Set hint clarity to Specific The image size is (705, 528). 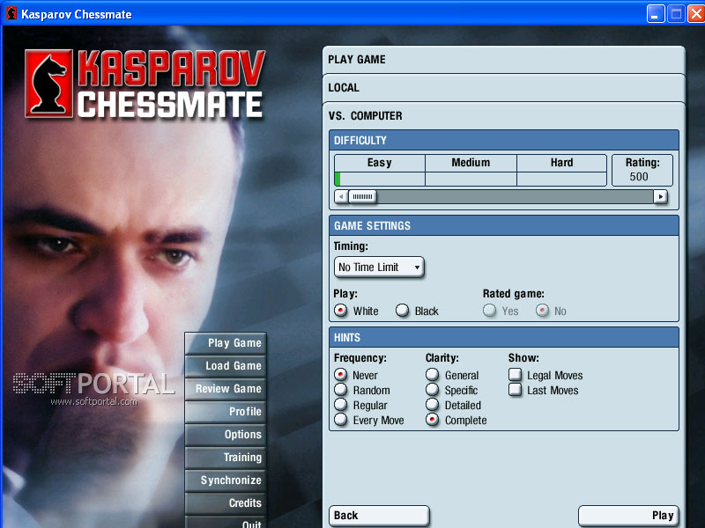[x=432, y=390]
